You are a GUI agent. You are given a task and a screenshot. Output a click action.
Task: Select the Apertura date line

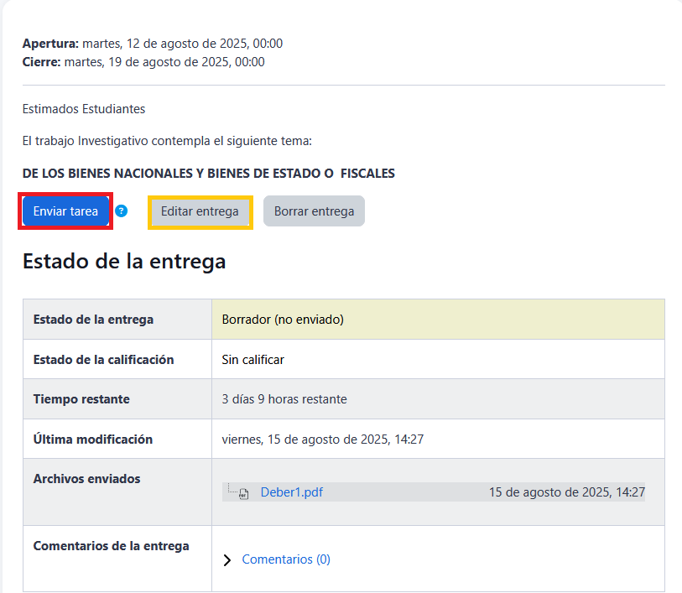[x=152, y=44]
